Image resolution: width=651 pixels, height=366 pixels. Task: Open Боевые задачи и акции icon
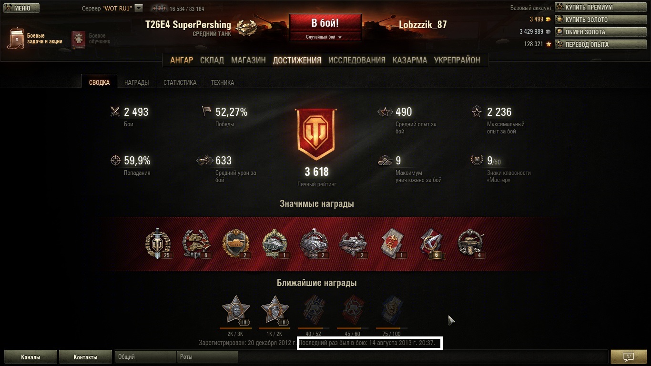click(16, 38)
